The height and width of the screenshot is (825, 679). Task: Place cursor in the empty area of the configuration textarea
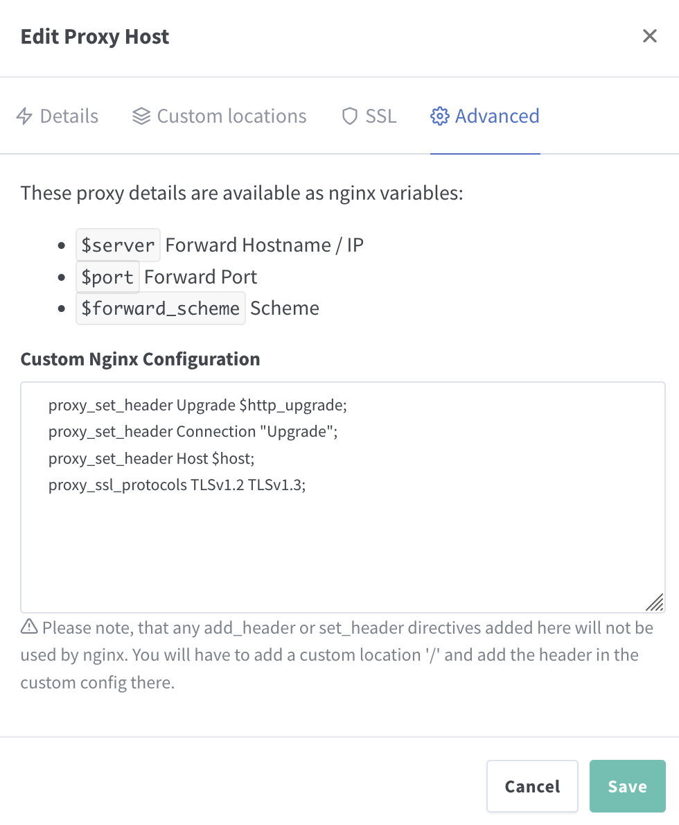[x=343, y=548]
